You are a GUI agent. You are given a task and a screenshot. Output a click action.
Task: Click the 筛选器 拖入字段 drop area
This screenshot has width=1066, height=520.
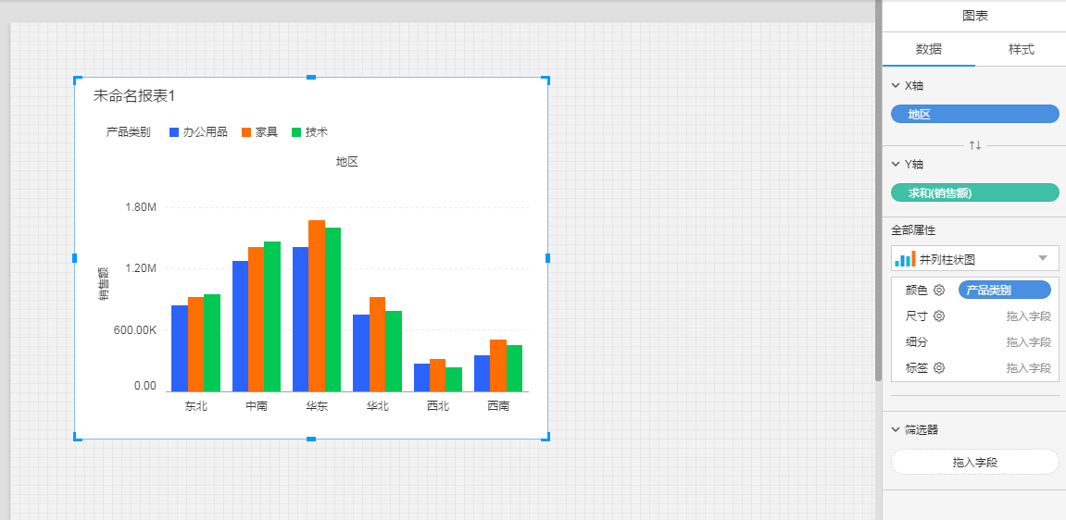tap(975, 462)
